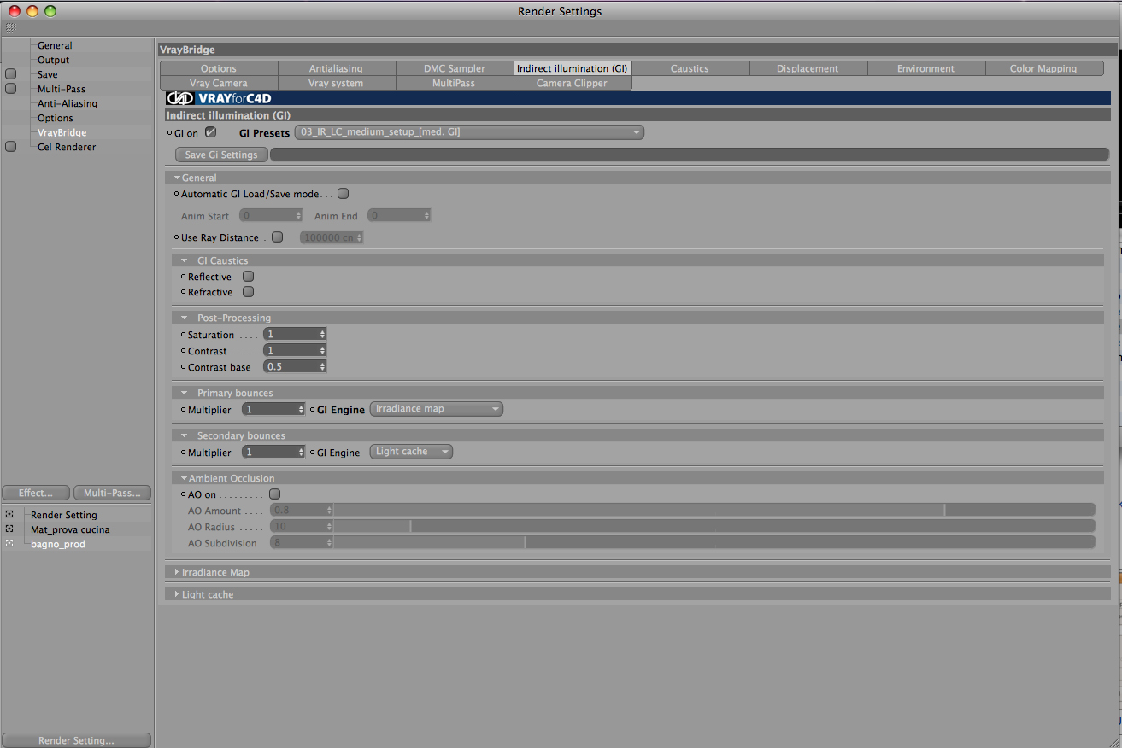Collapse the Primary bounces section
Screen dimensions: 1122x748
184,393
